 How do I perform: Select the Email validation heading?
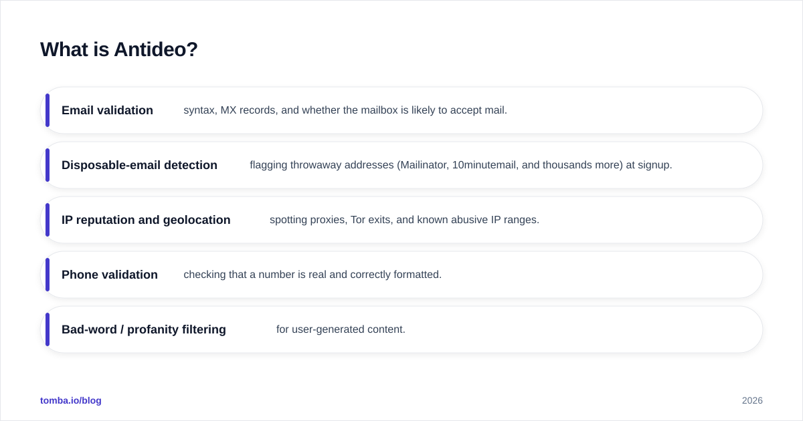click(x=107, y=110)
